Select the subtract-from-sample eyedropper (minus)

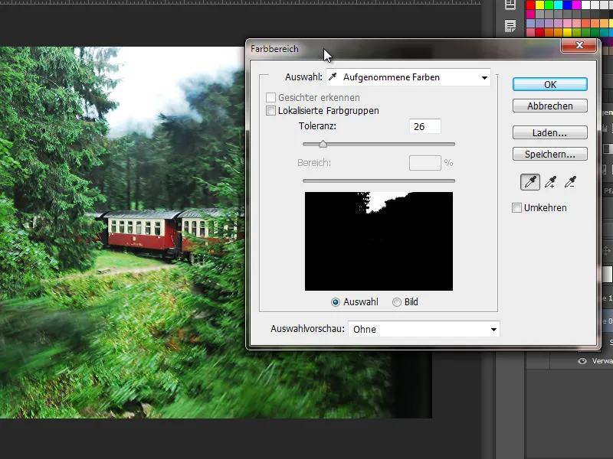(x=570, y=182)
